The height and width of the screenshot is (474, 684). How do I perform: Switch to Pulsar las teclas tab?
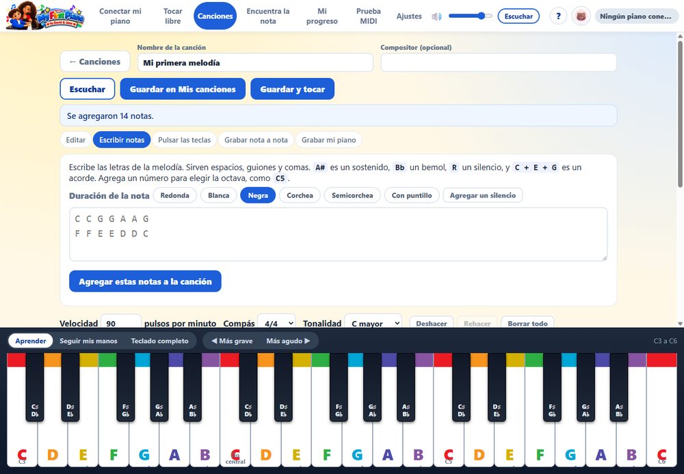(184, 140)
